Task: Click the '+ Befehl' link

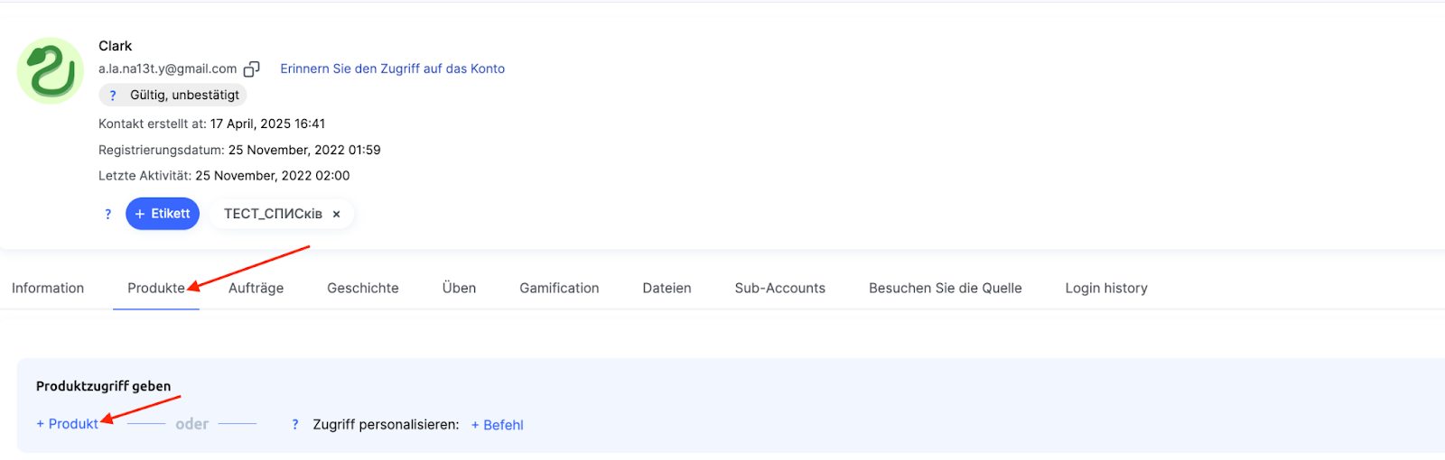Action: (x=498, y=425)
